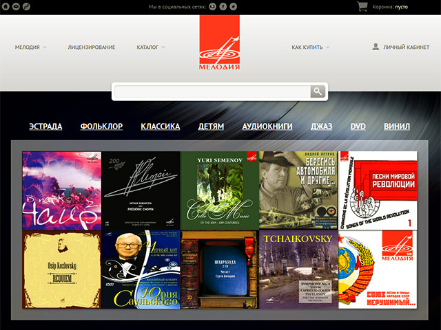The image size is (441, 330).
Task: Expand the Каталог dropdown menu
Action: tap(151, 47)
